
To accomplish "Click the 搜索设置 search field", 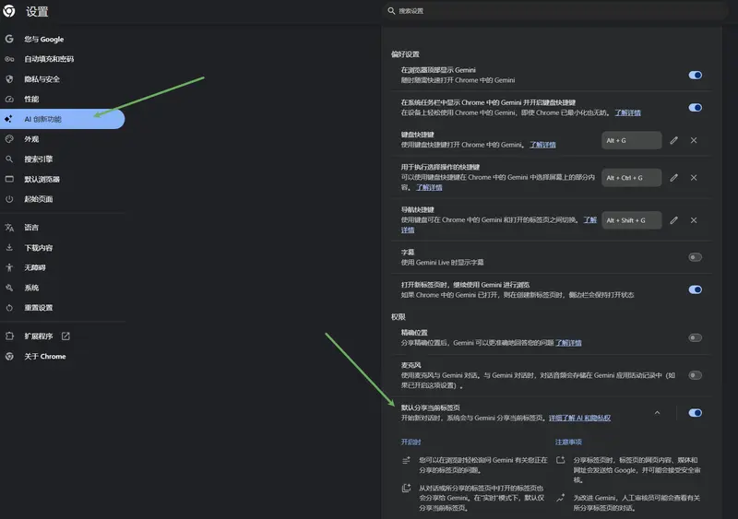I will [555, 11].
